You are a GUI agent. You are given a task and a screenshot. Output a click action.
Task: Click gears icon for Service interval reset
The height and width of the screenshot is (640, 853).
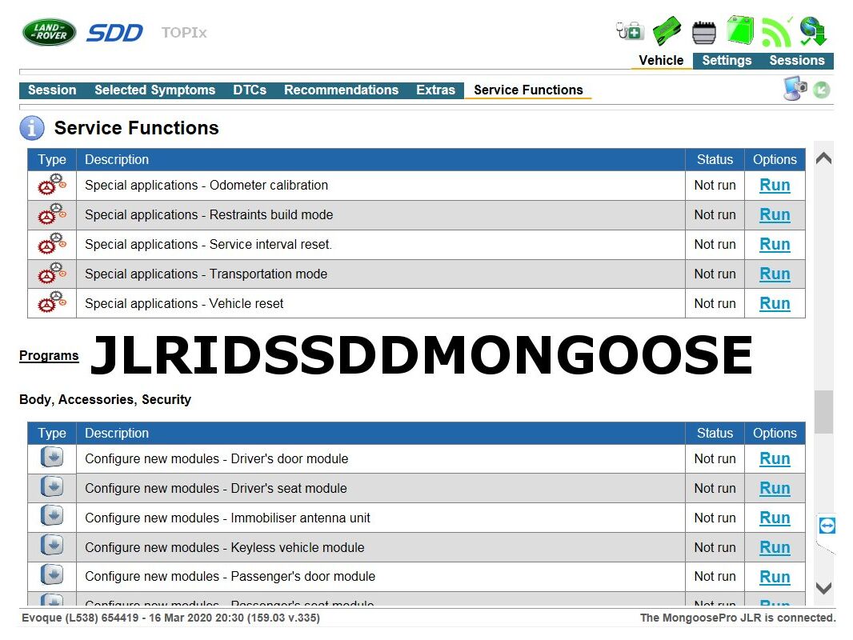[52, 244]
